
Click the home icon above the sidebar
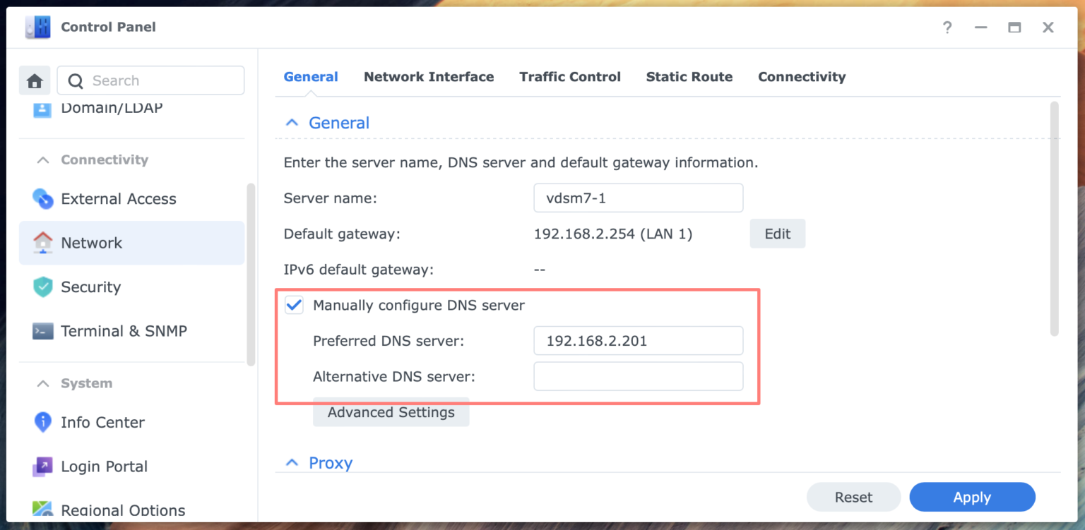pyautogui.click(x=33, y=80)
